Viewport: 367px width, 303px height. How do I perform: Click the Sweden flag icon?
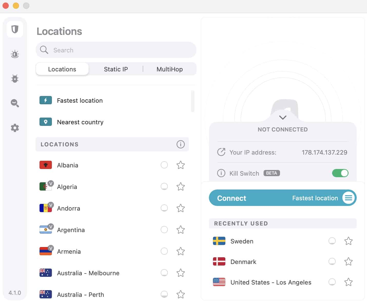click(219, 241)
